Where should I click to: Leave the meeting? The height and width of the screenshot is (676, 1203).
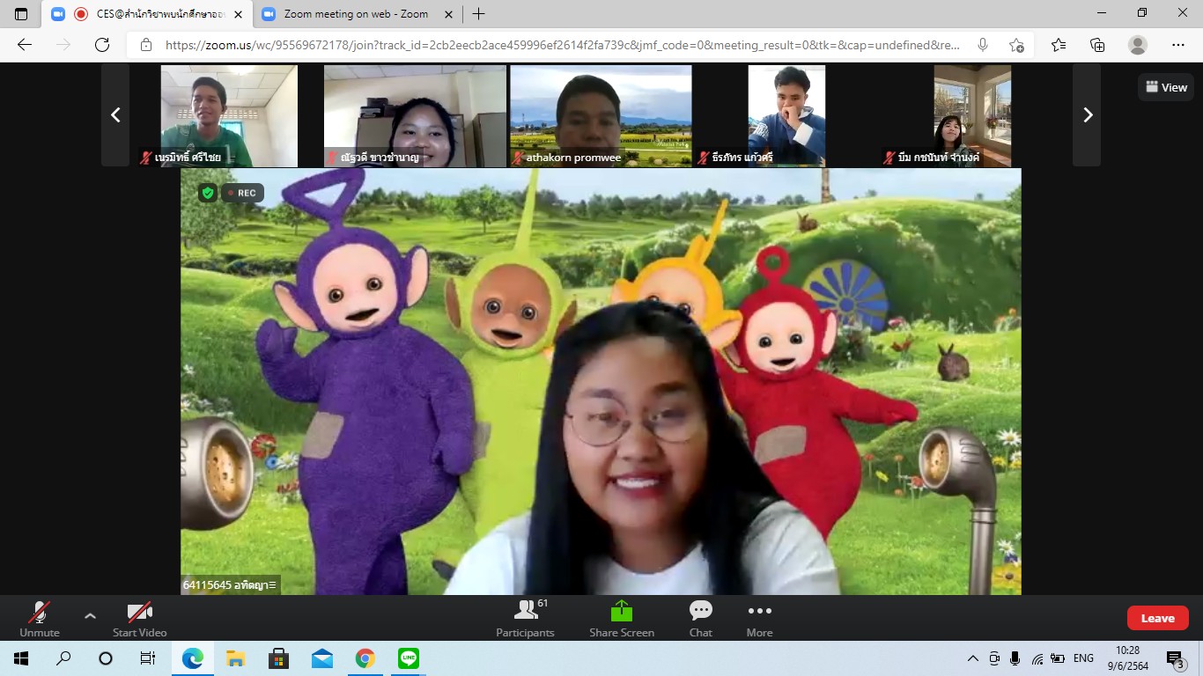(x=1157, y=618)
